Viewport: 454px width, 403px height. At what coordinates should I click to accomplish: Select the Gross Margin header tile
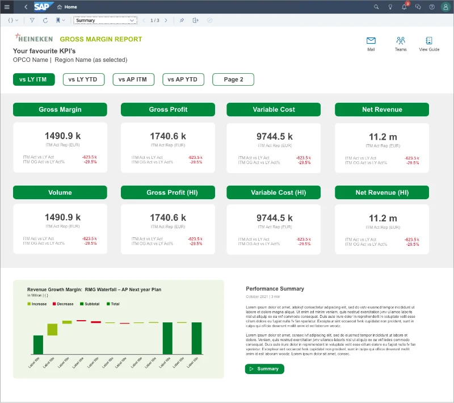[x=60, y=110]
